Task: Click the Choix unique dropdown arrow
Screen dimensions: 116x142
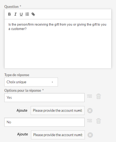Action: point(52,82)
